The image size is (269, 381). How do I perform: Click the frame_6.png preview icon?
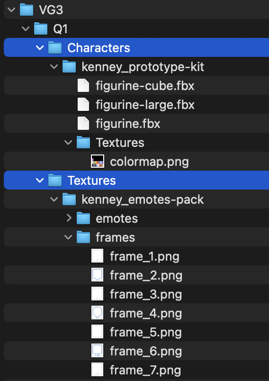tap(98, 351)
